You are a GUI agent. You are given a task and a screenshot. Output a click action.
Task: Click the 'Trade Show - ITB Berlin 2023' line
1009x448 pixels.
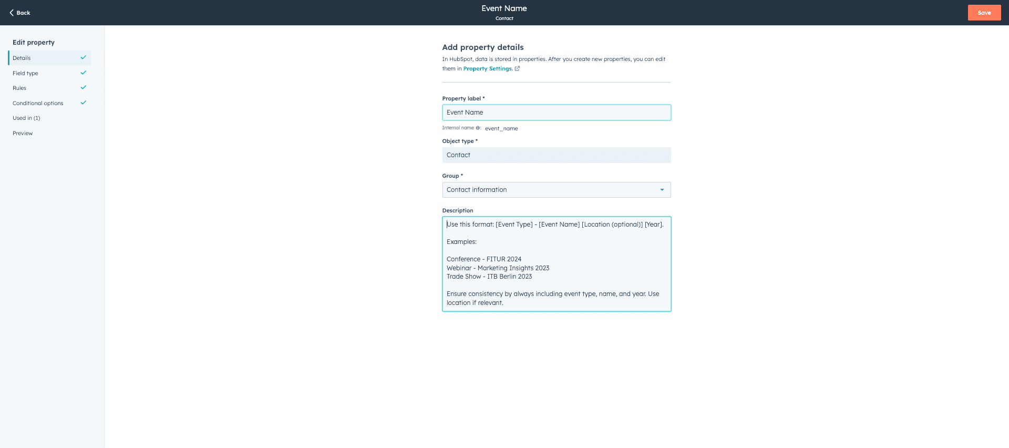pos(489,277)
